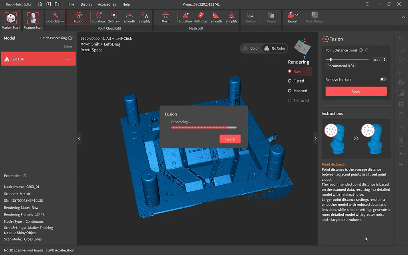Select the Marker Scan tool

click(10, 20)
